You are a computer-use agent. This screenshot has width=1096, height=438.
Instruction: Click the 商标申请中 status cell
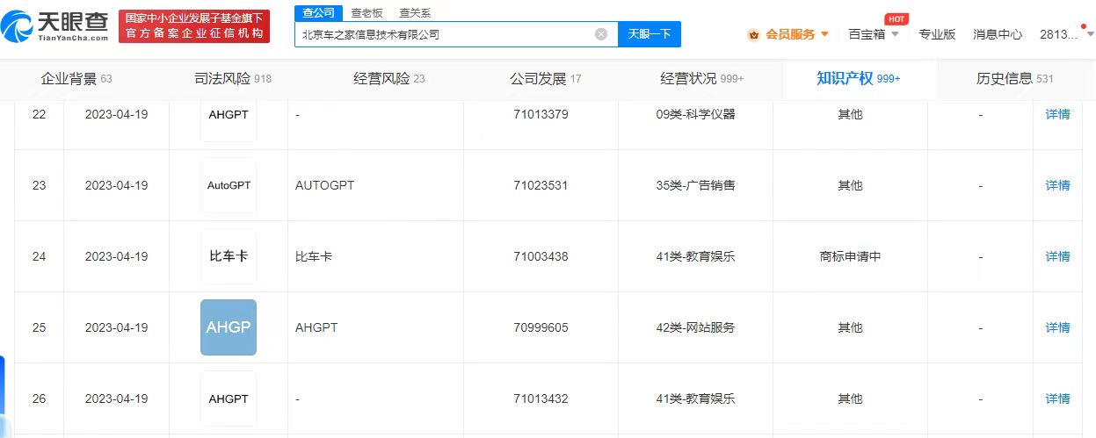coord(850,256)
